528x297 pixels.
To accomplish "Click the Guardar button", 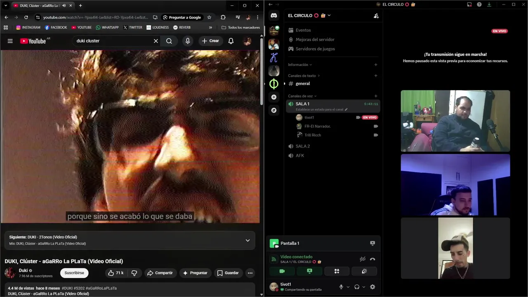I will pyautogui.click(x=228, y=273).
